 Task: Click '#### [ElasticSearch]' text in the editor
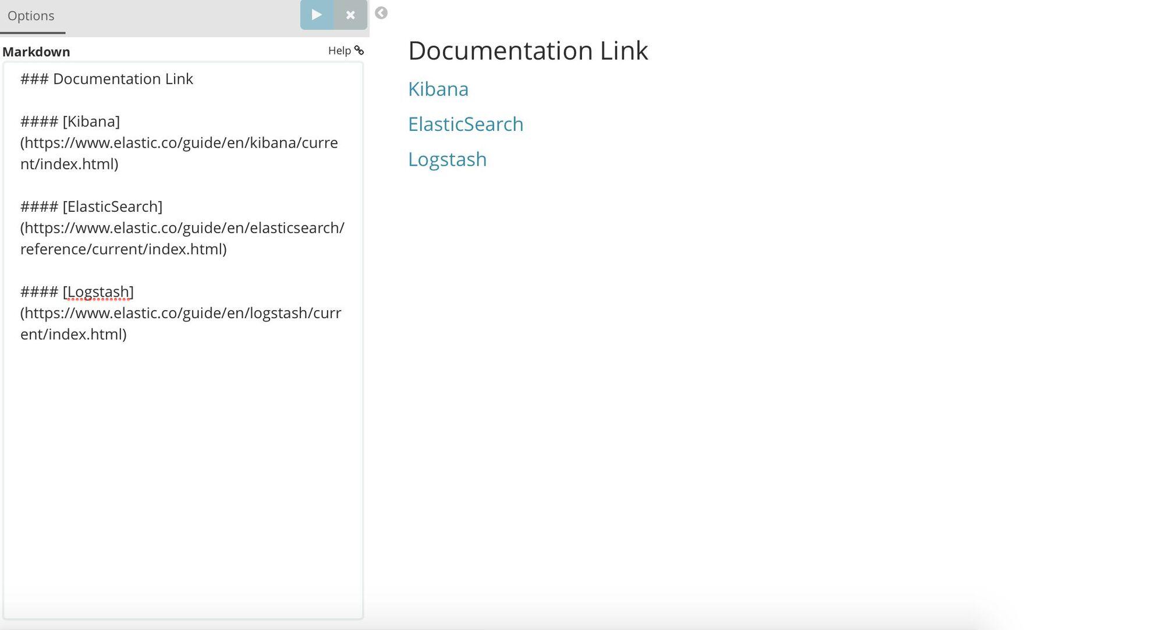coord(91,206)
